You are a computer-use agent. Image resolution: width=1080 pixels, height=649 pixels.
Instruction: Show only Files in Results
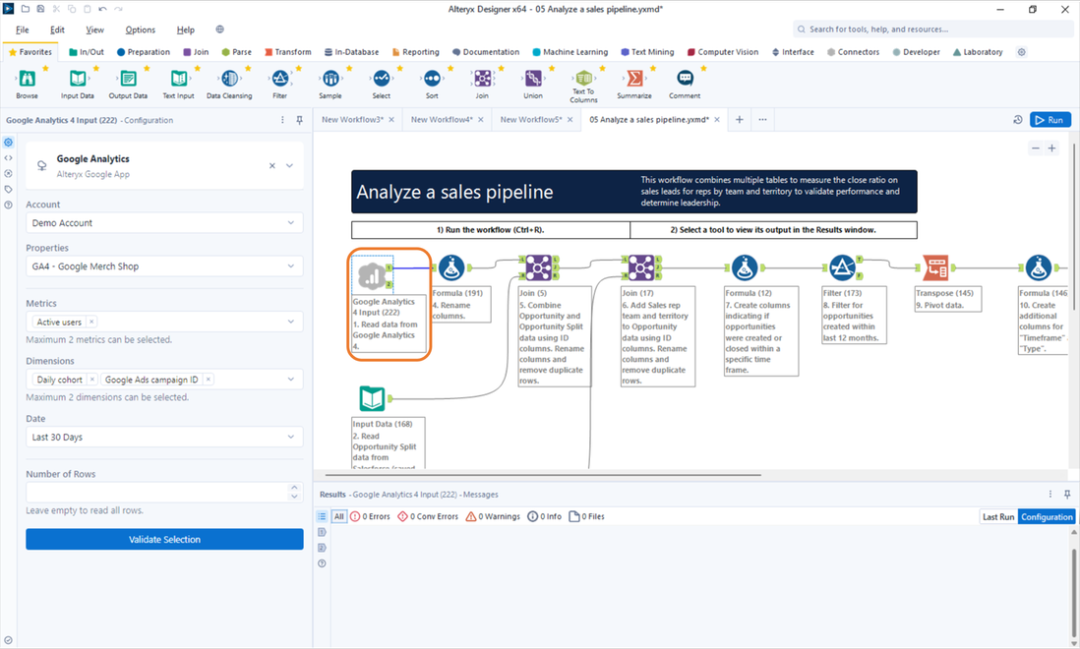click(x=587, y=516)
